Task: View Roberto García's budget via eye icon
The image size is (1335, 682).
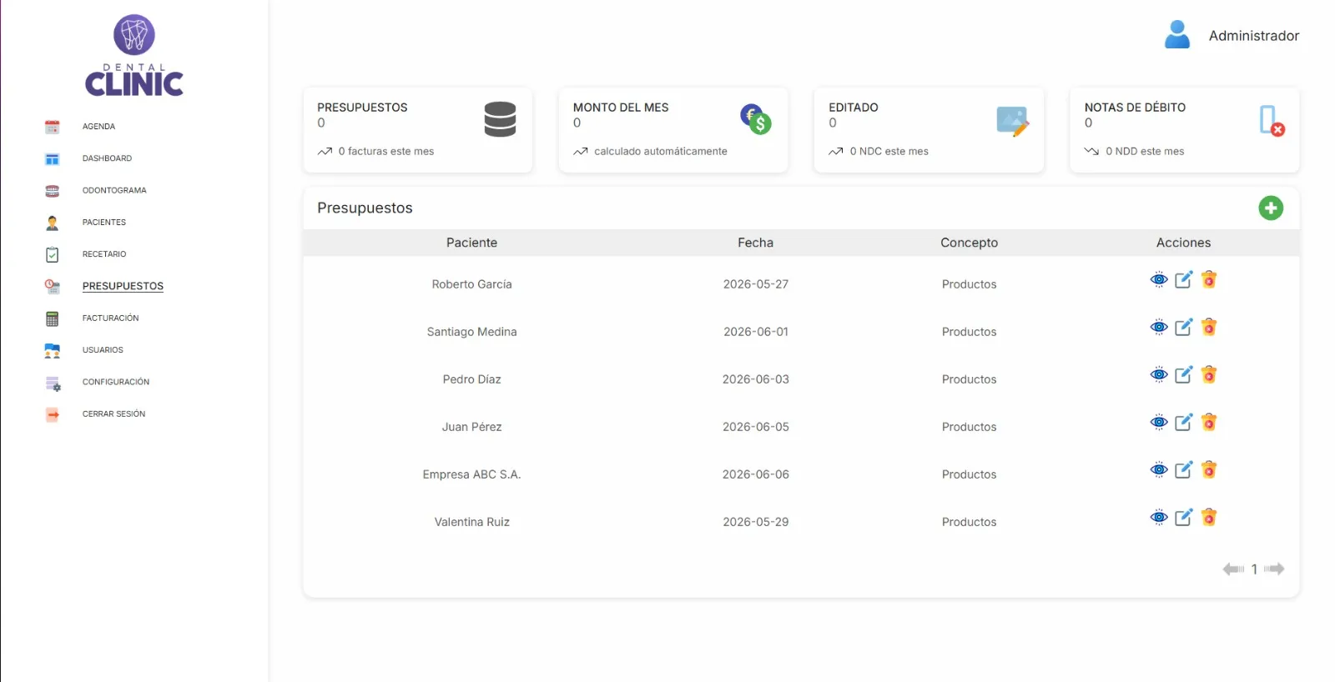Action: [x=1159, y=280]
